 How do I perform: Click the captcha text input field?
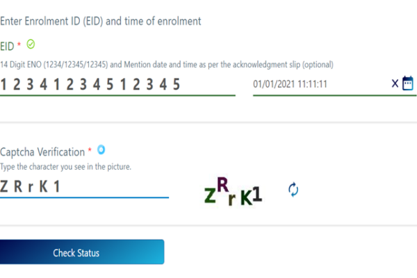(83, 186)
